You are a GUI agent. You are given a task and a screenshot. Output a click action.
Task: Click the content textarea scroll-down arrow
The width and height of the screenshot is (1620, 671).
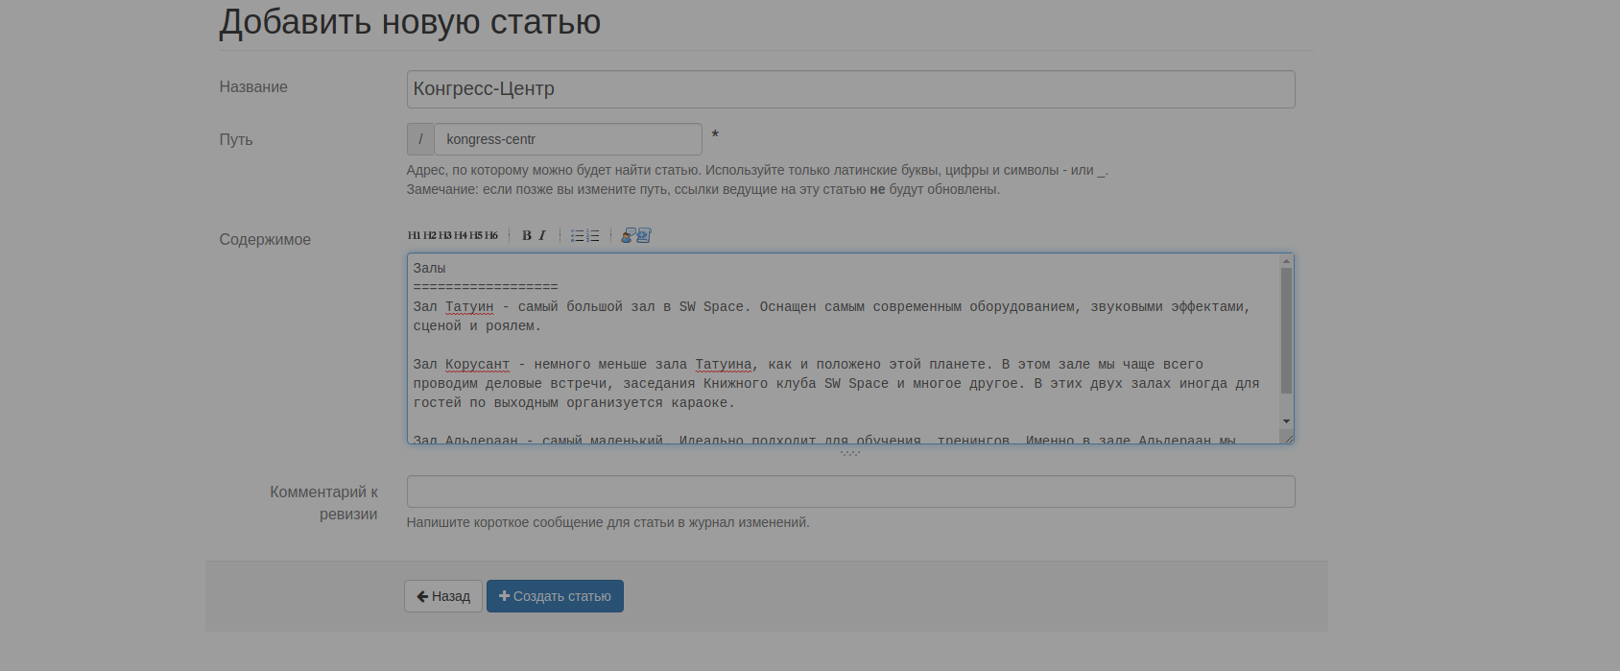tap(1286, 421)
